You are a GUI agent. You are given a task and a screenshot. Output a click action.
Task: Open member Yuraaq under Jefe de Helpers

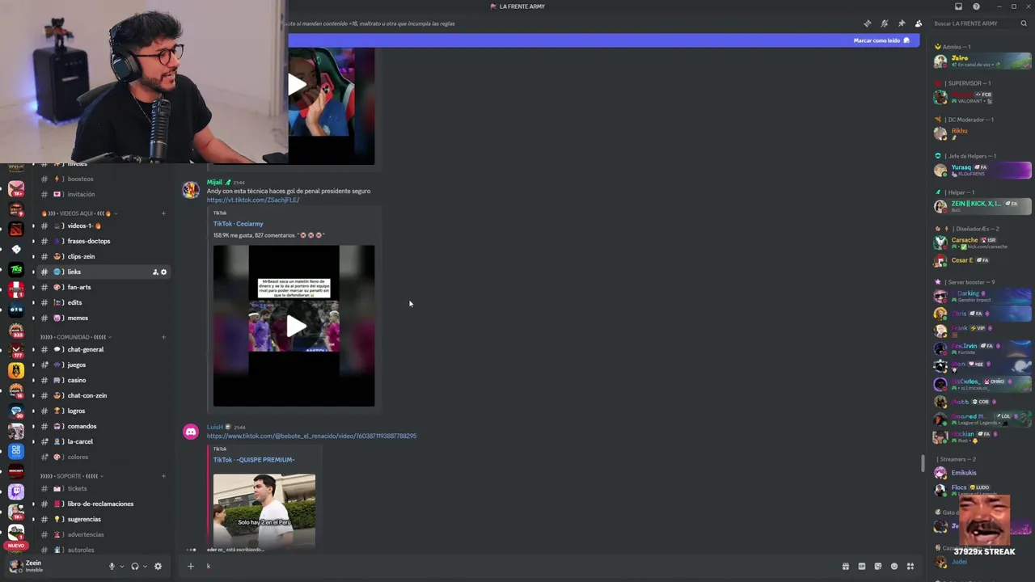pos(982,170)
